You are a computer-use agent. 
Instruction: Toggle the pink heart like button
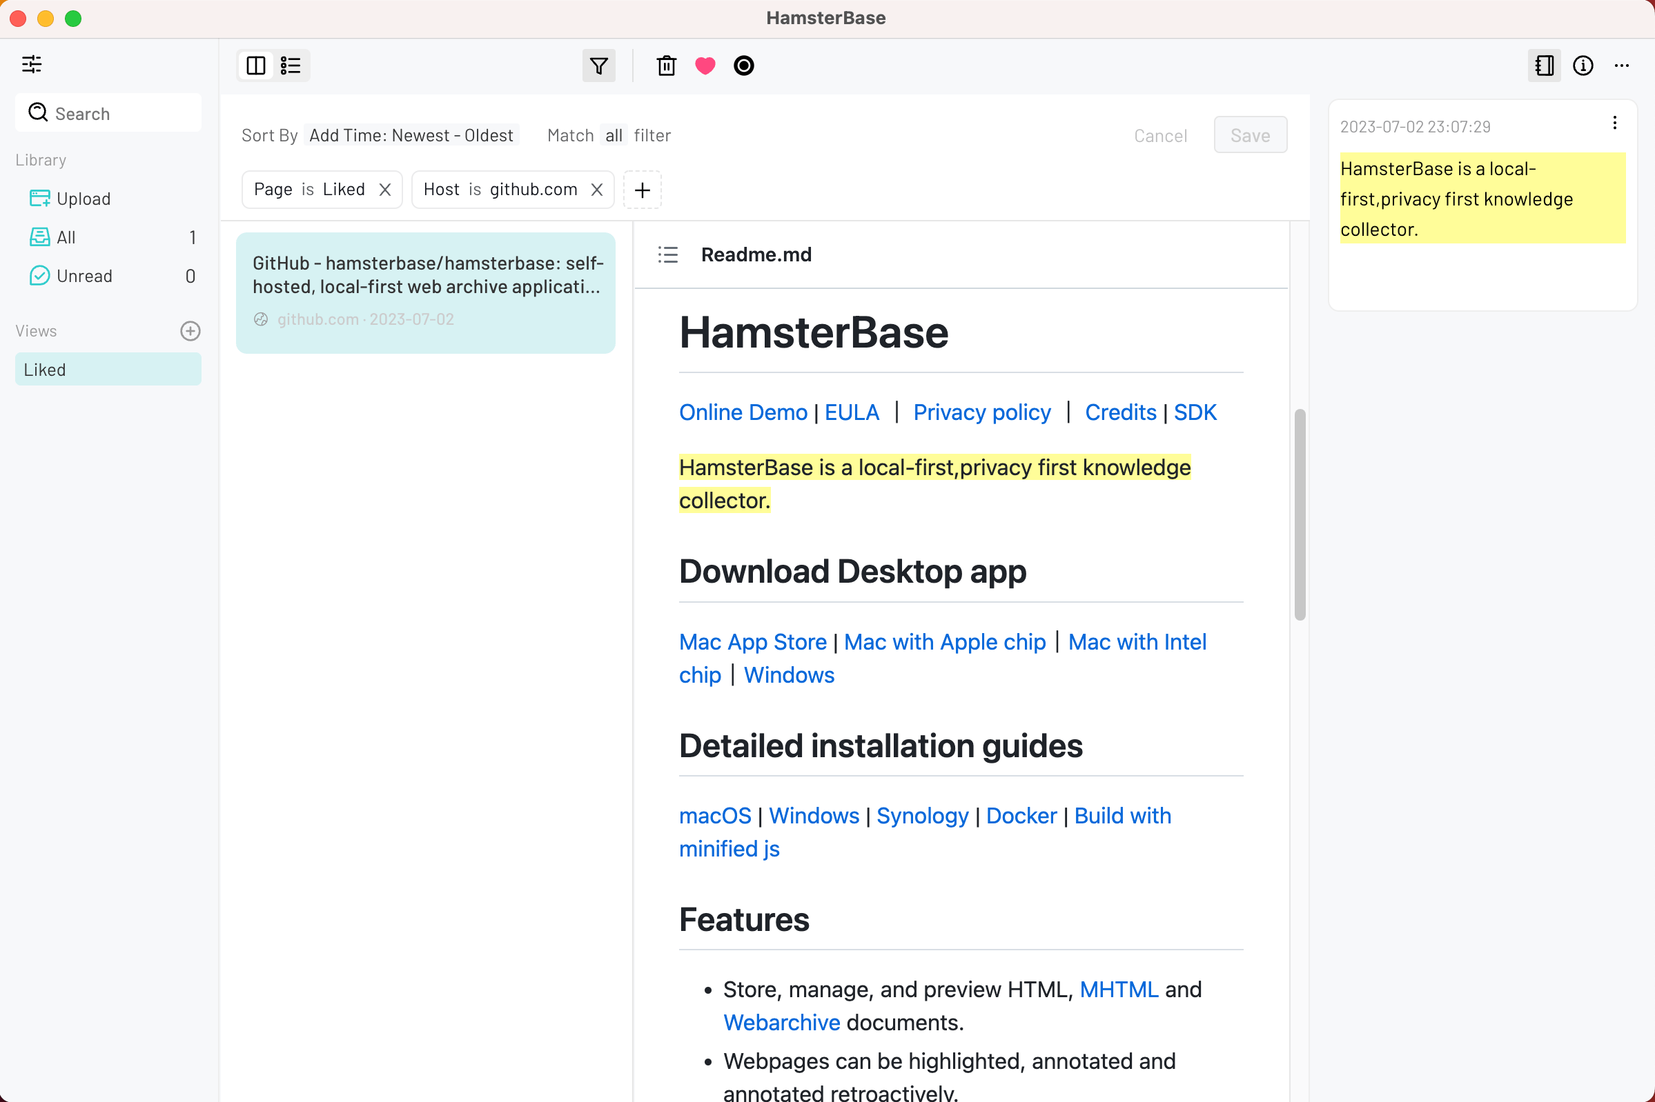tap(705, 66)
